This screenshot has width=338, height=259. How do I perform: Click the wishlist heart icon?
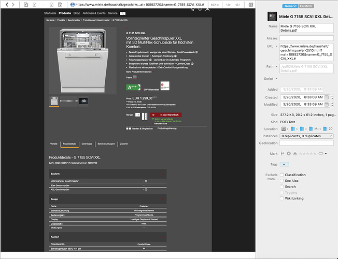(x=200, y=9)
